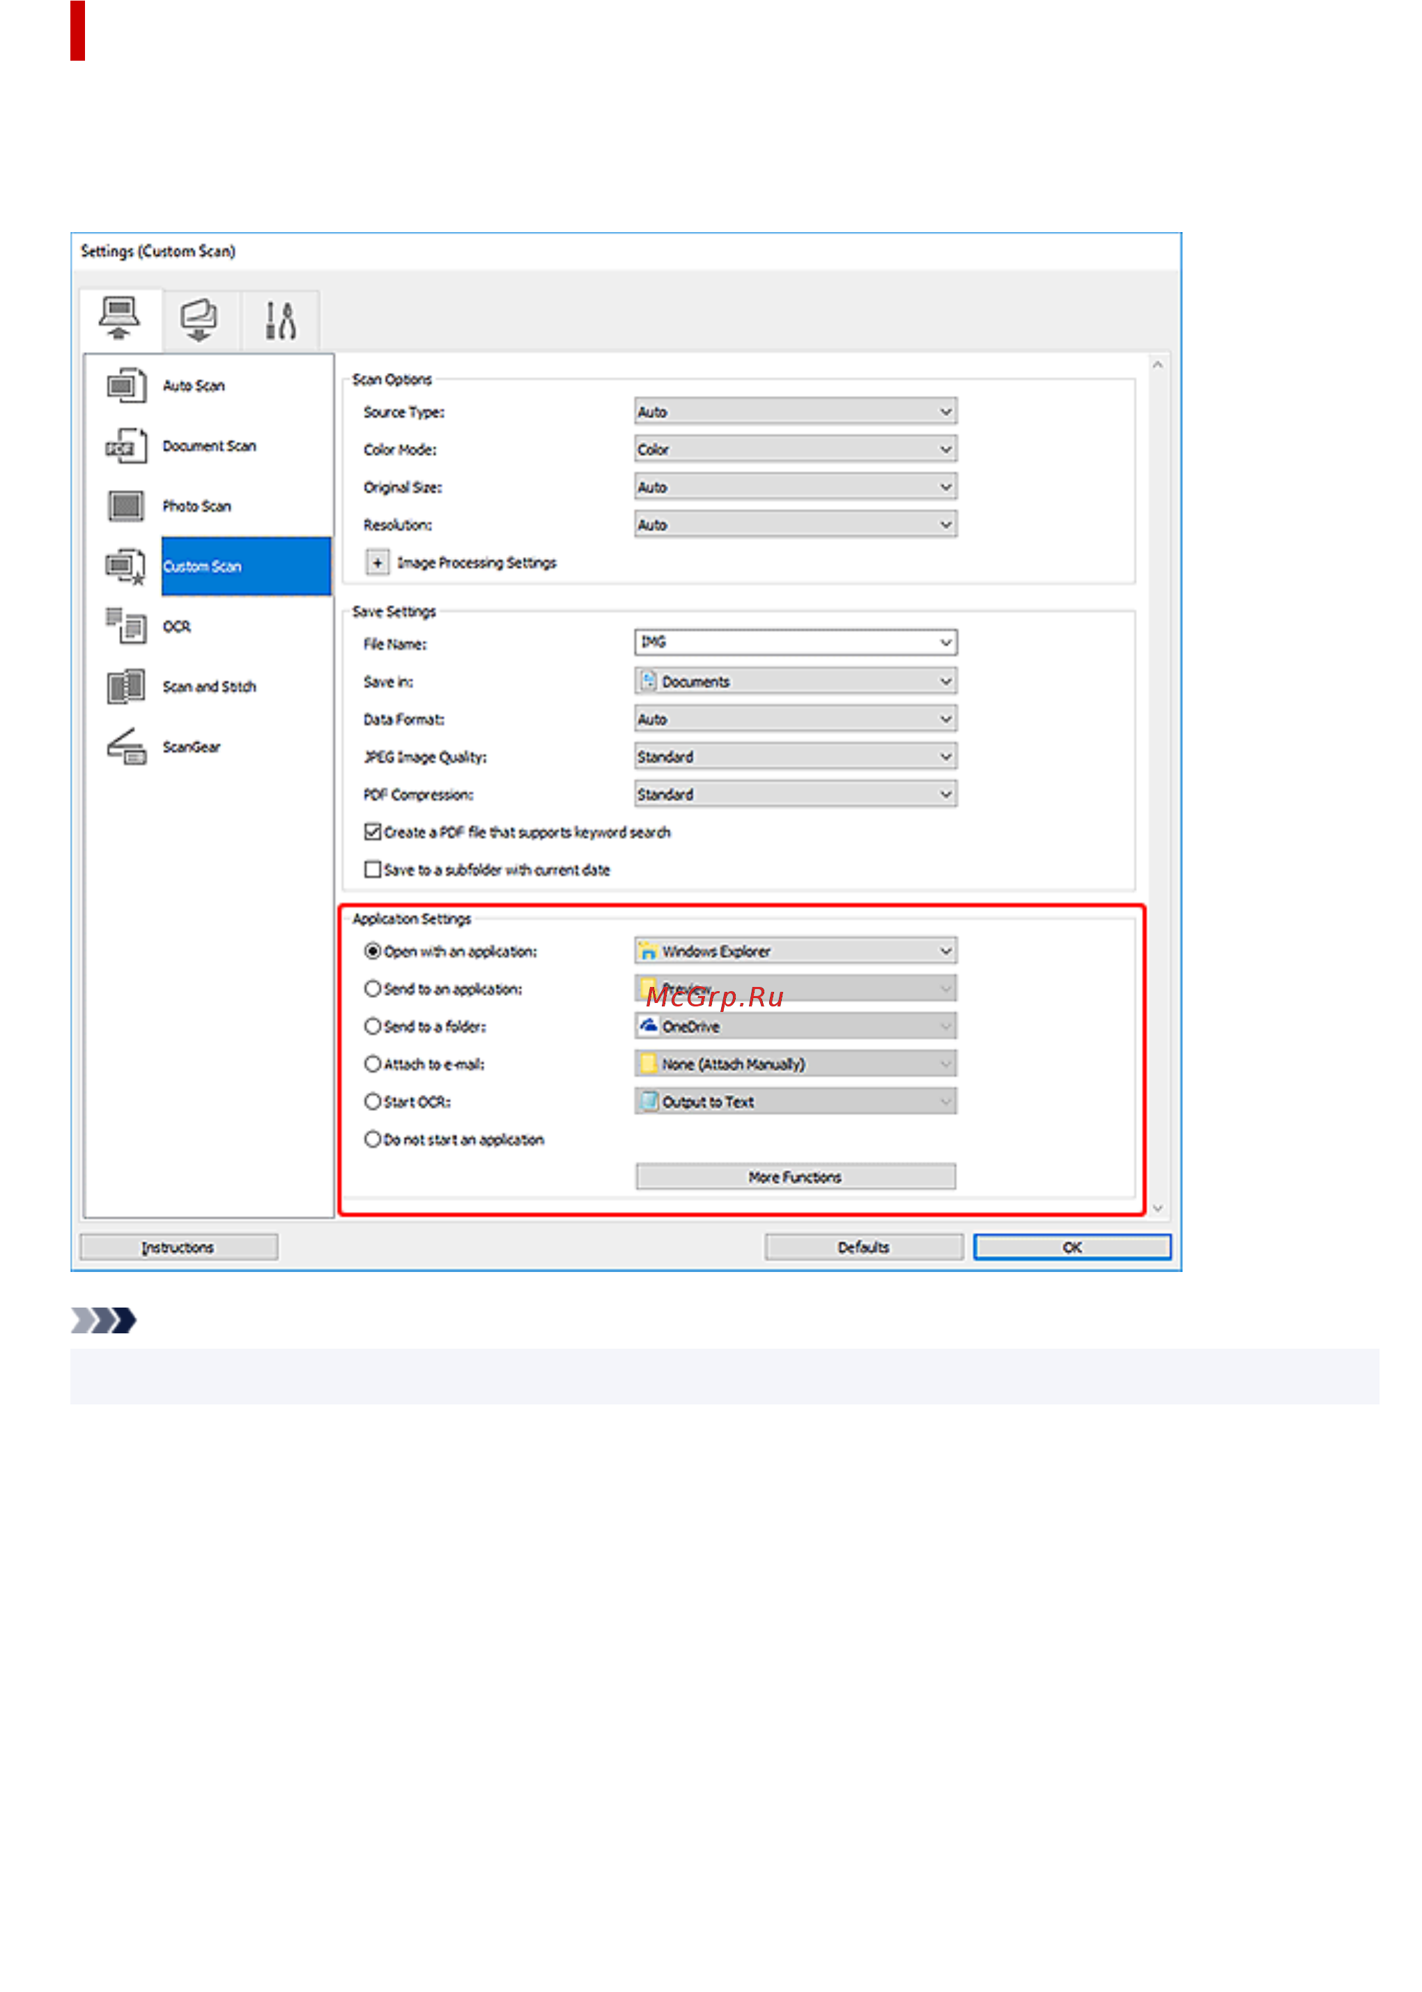1422x1992 pixels.
Task: Click the None (Attach Manually) dropdown
Action: coord(795,1064)
